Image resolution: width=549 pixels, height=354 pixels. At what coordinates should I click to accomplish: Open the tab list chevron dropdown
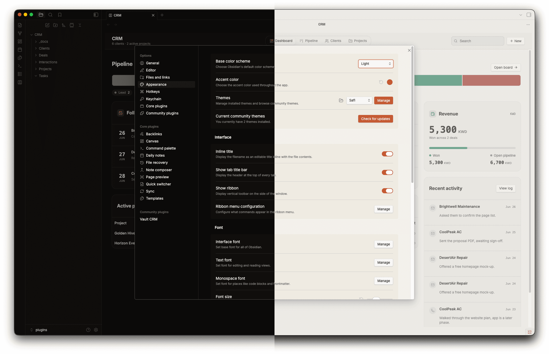click(x=521, y=15)
